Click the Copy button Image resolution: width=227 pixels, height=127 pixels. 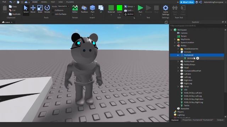click(13, 6)
